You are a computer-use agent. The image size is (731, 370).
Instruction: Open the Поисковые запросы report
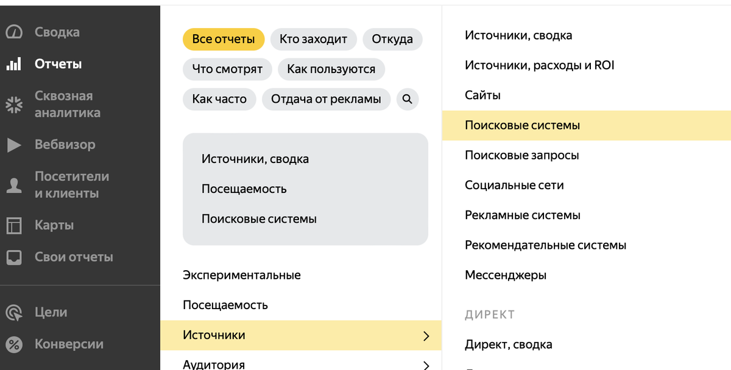(x=522, y=155)
